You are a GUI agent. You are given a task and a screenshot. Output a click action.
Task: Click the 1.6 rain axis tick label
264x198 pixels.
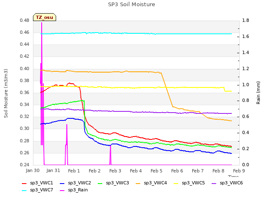click(x=245, y=36)
